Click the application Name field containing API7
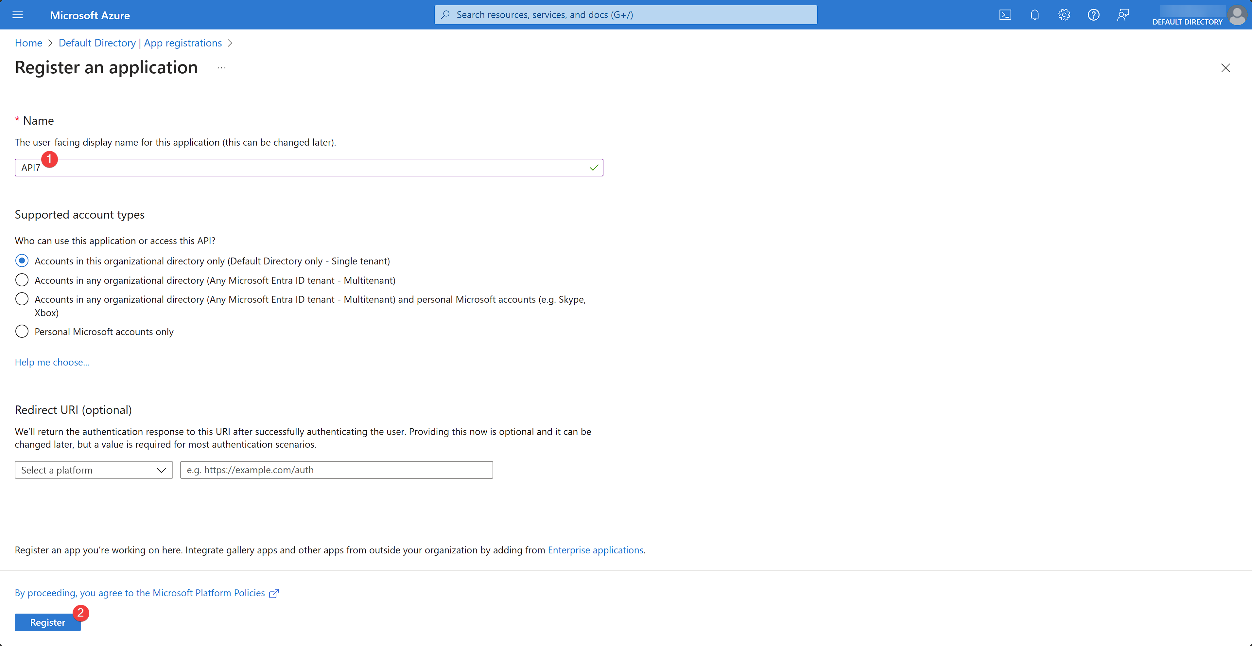1252x646 pixels. pos(309,167)
